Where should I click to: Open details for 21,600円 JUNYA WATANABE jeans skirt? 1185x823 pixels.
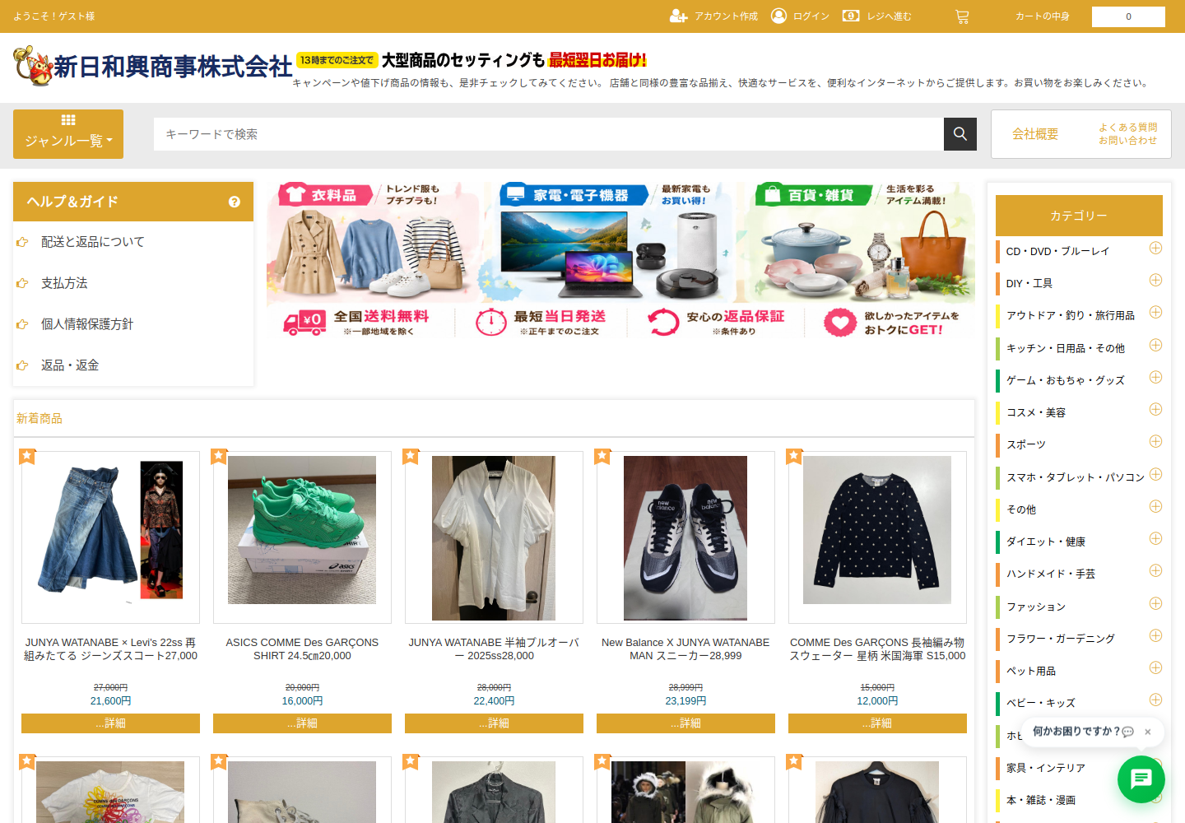click(x=110, y=723)
